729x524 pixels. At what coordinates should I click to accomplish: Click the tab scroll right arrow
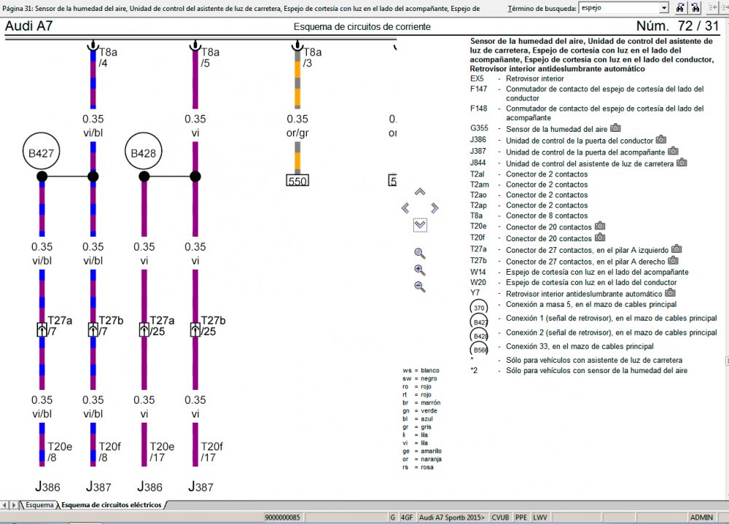[x=13, y=505]
